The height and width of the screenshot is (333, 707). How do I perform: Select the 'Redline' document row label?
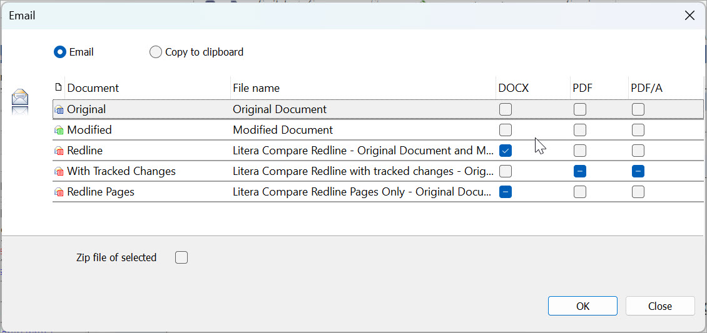point(84,151)
